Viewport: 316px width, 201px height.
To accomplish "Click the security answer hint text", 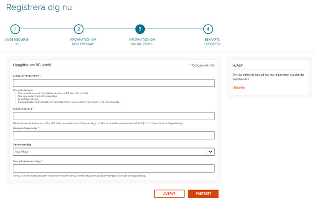I will click(x=79, y=176).
